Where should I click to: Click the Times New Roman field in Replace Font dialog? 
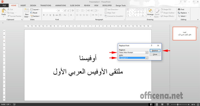pyautogui.click(x=132, y=53)
